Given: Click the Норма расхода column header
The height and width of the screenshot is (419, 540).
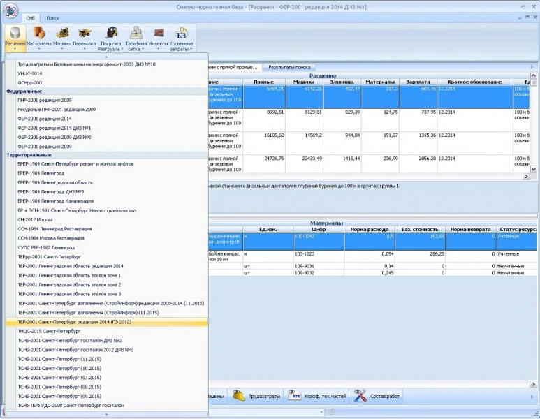Looking at the screenshot, I should [369, 229].
